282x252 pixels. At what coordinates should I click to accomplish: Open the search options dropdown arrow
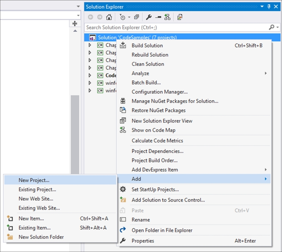[x=278, y=28]
